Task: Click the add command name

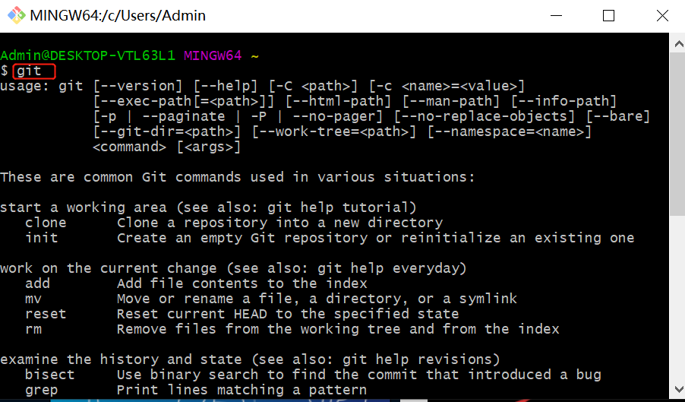Action: [x=37, y=283]
